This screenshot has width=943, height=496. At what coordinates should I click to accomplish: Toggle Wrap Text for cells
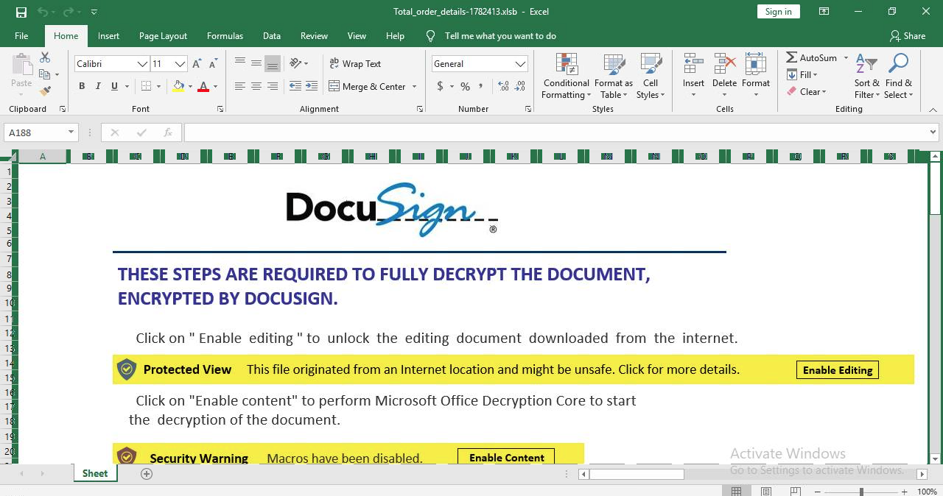pos(355,64)
